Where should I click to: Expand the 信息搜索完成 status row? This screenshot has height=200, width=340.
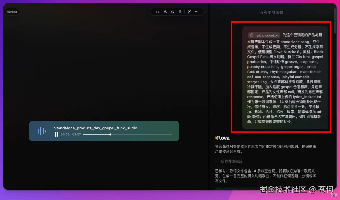point(229,161)
